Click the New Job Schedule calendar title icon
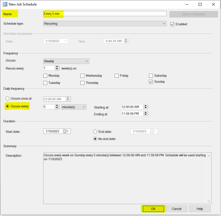221x216 pixels. pyautogui.click(x=5, y=4)
